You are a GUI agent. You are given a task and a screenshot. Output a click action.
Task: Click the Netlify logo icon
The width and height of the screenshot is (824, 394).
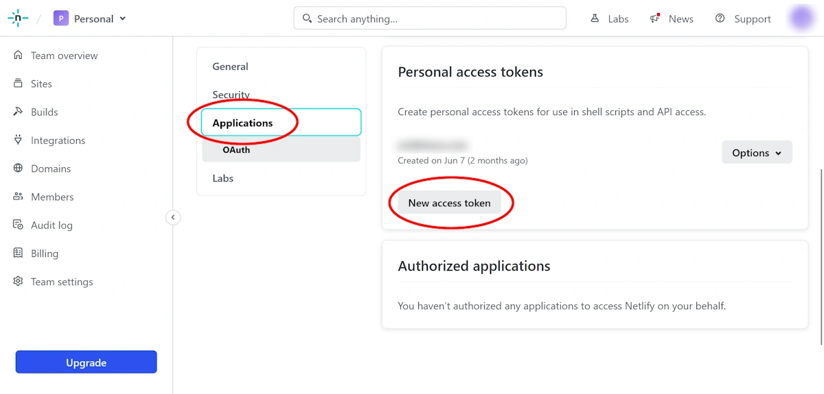[18, 19]
